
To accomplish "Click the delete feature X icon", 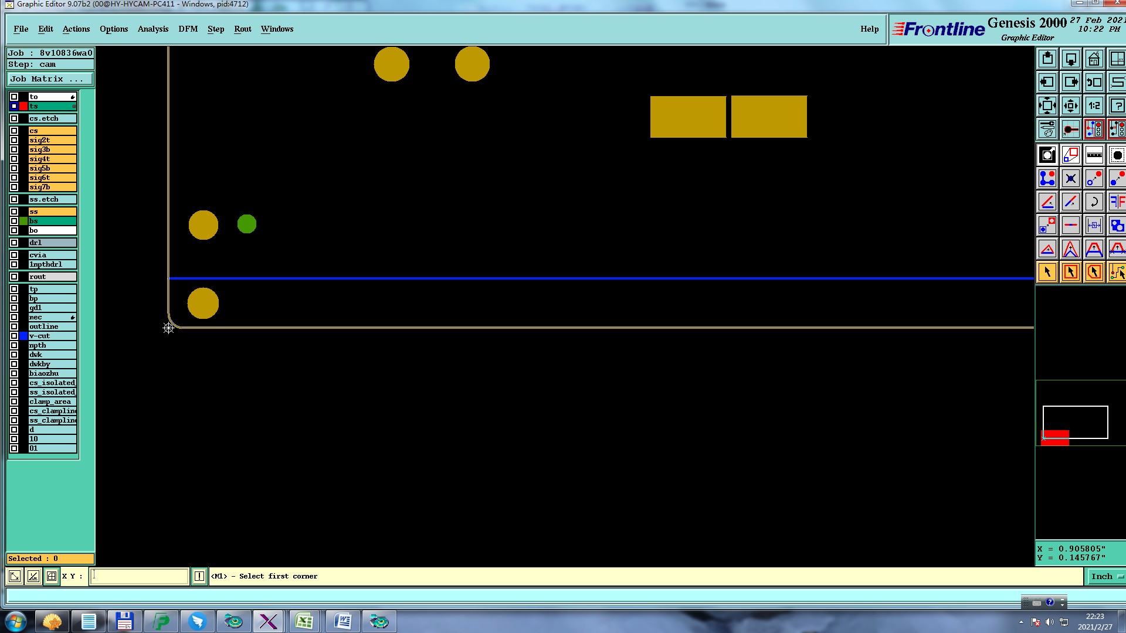I will click(x=1070, y=178).
